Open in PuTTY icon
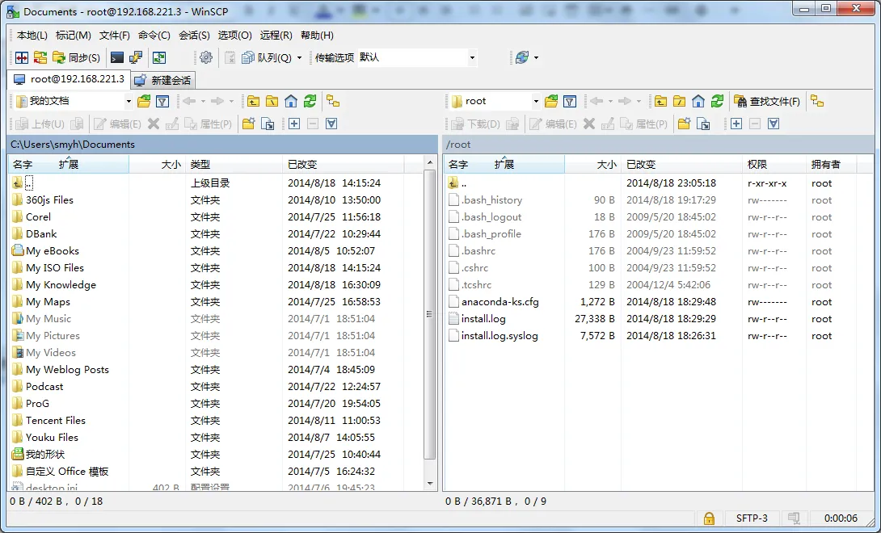 [136, 57]
